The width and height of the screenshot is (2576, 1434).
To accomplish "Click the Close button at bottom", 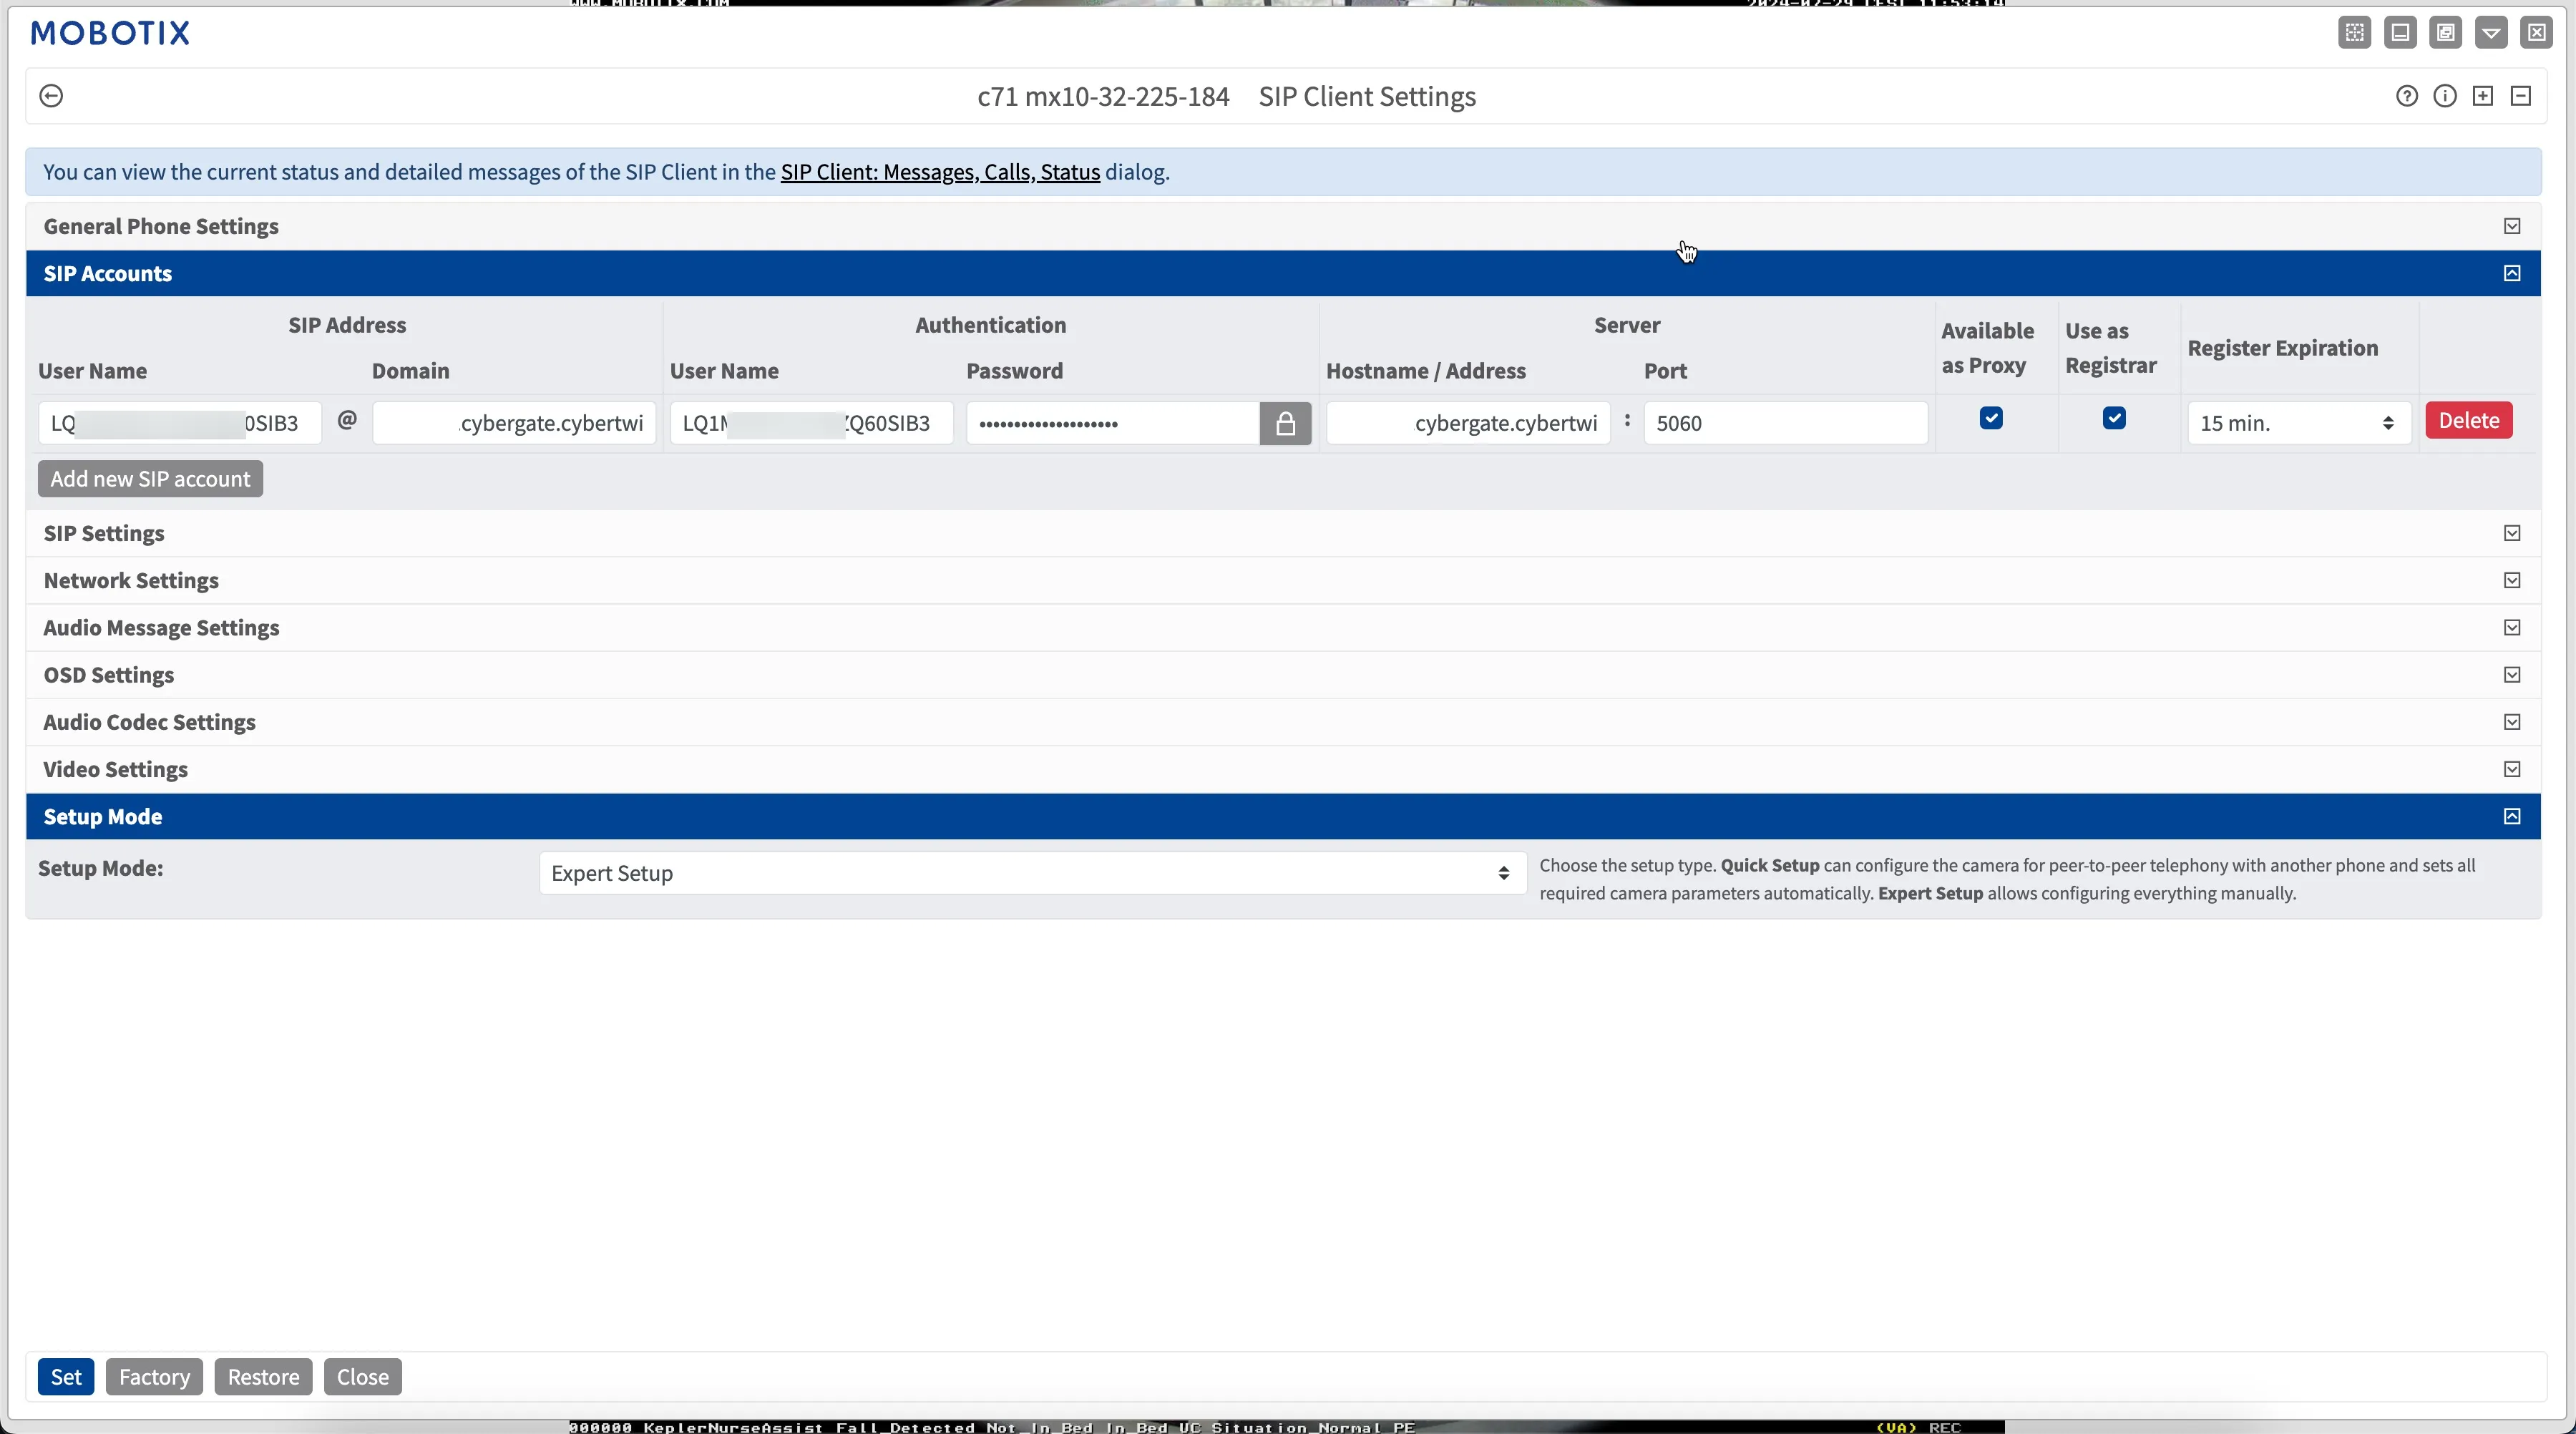I will click(363, 1377).
